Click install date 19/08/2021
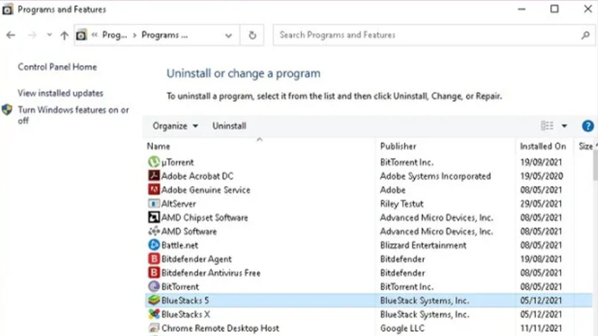This screenshot has width=598, height=336. point(541,259)
